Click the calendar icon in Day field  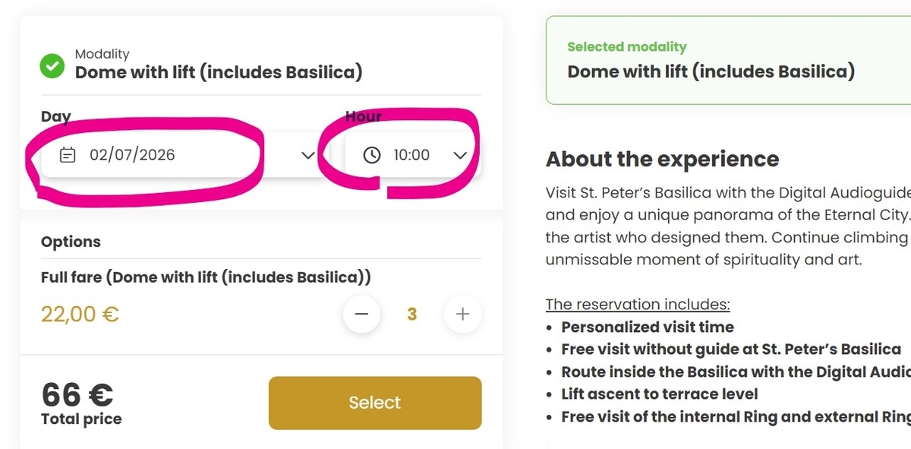click(68, 155)
